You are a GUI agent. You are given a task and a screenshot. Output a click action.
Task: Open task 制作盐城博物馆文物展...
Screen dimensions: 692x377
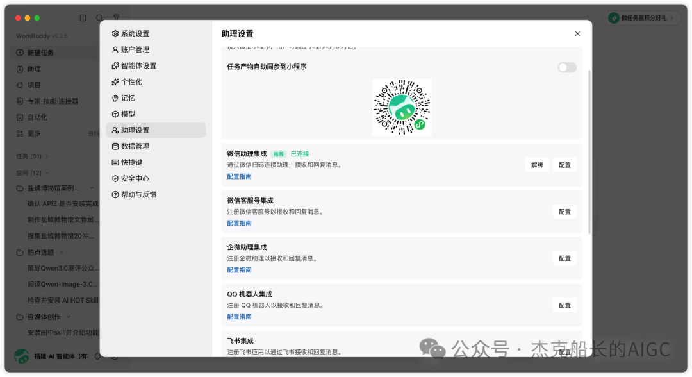[63, 220]
